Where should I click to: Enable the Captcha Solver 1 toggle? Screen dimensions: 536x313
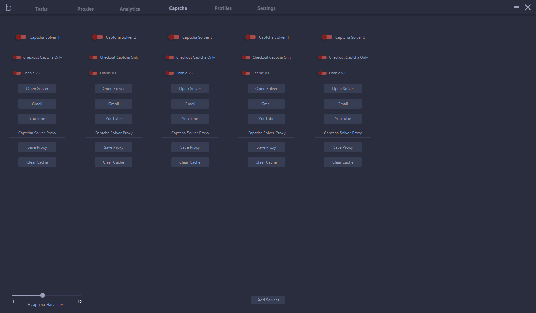point(21,37)
